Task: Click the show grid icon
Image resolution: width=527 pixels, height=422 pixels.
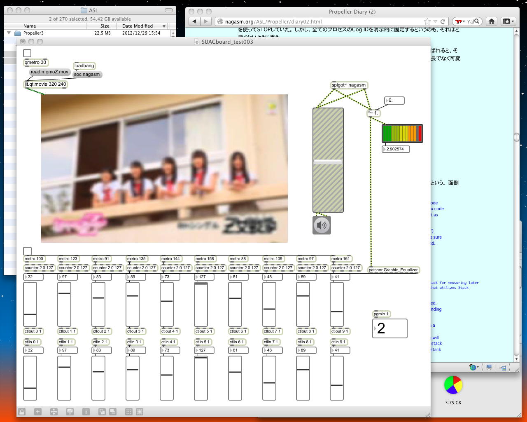Action: [129, 412]
